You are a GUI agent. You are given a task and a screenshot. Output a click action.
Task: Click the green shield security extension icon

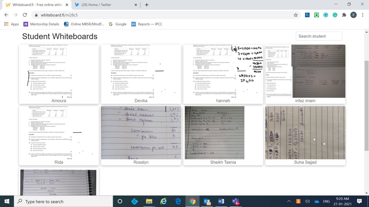pyautogui.click(x=316, y=15)
